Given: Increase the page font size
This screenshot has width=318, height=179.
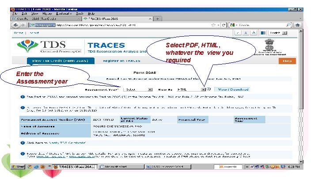Looking at the screenshot, I should [x=254, y=33].
